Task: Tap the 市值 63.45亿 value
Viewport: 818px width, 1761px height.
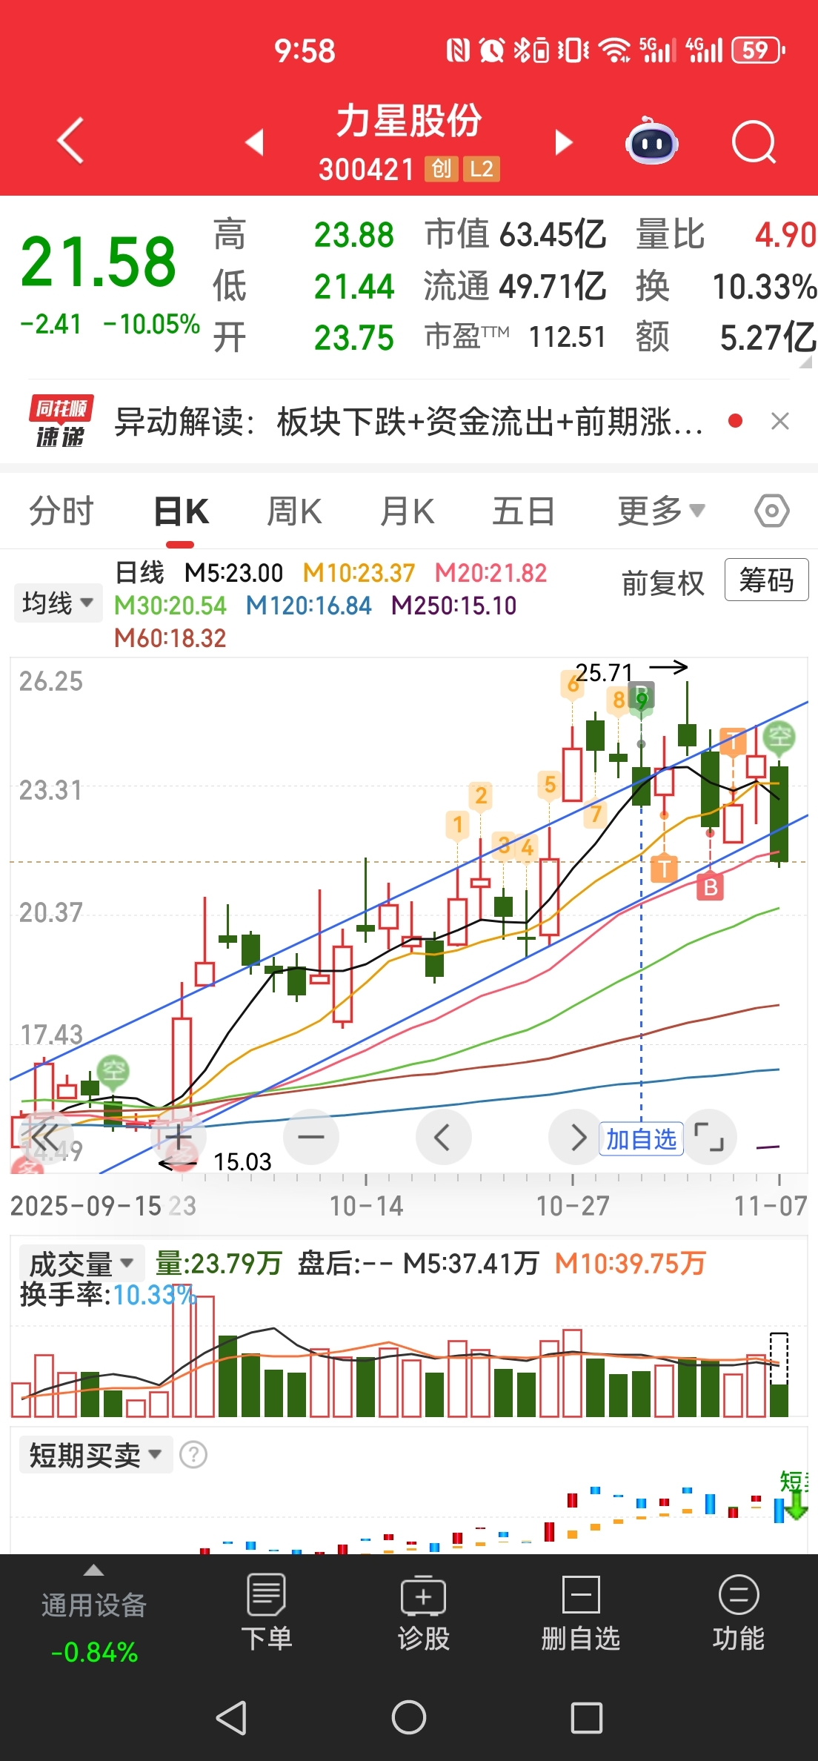Action: click(x=516, y=235)
